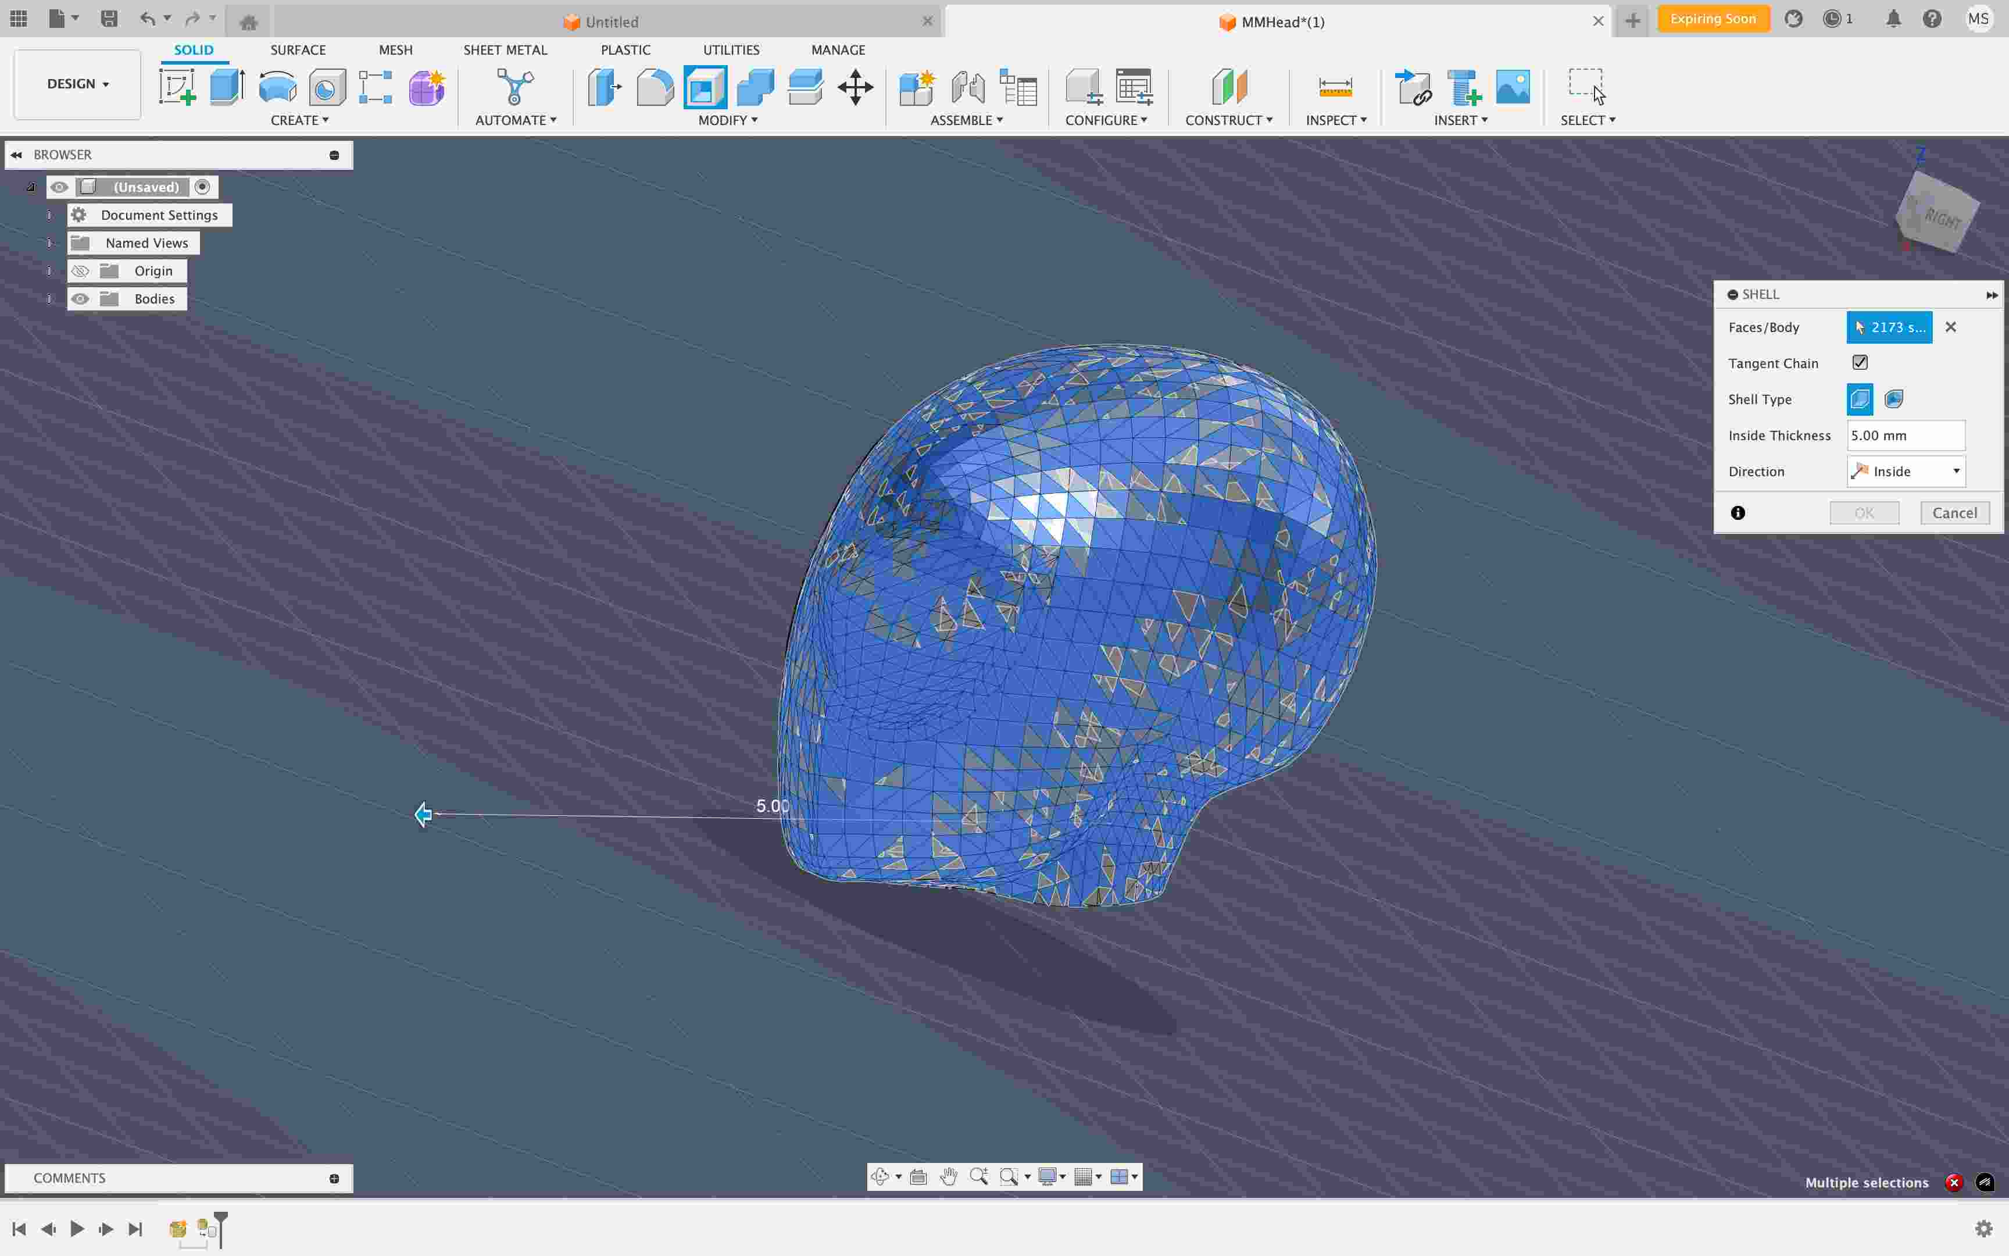This screenshot has width=2009, height=1256.
Task: Expand the Document Settings tree node
Action: (49, 215)
